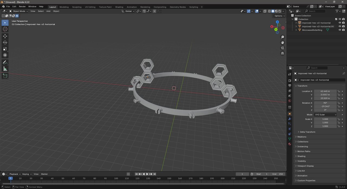Toggle the Location X lock icon
347x189 pixels.
339,91
